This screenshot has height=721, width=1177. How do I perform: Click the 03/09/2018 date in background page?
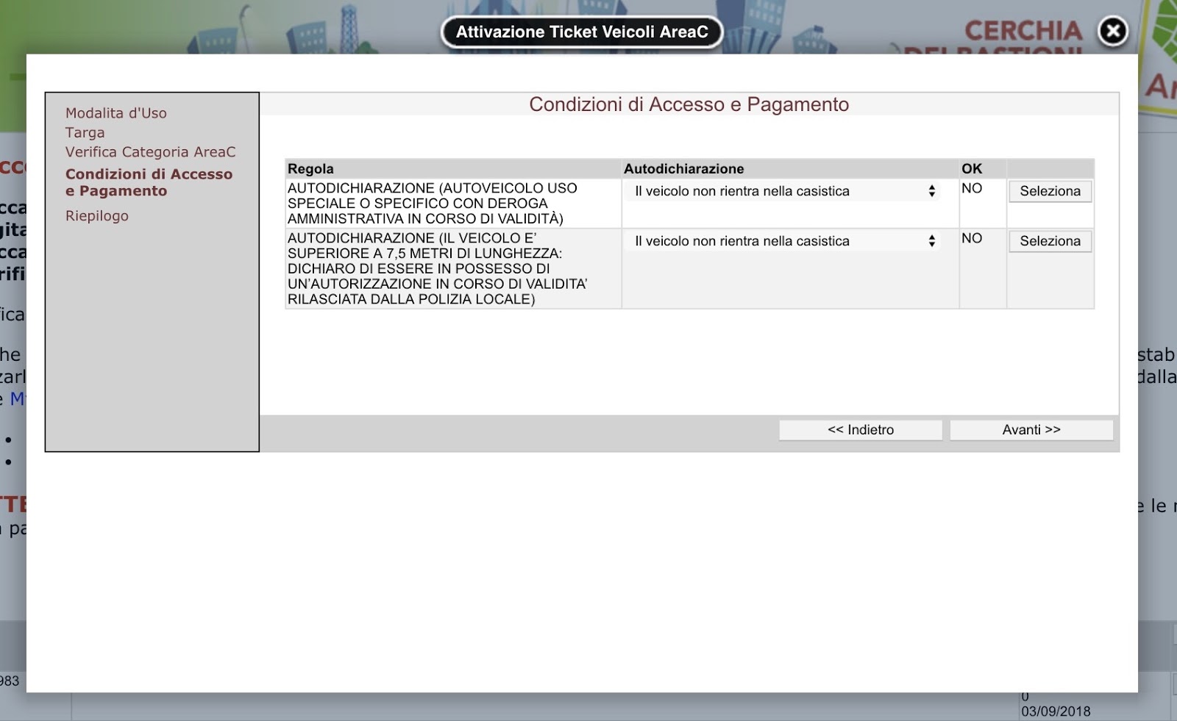pos(1056,711)
